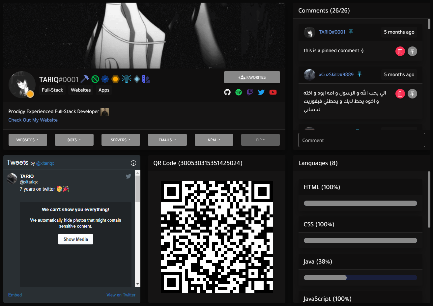This screenshot has height=306, width=433.
Task: Expand the BOTS dropdown
Action: tap(74, 140)
